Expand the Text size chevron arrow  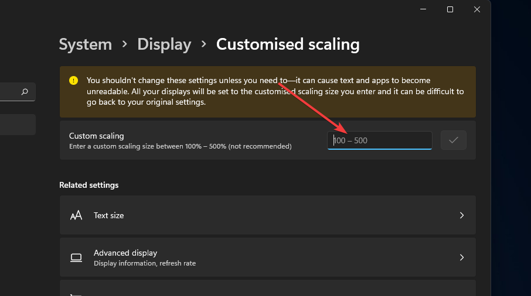(x=462, y=215)
